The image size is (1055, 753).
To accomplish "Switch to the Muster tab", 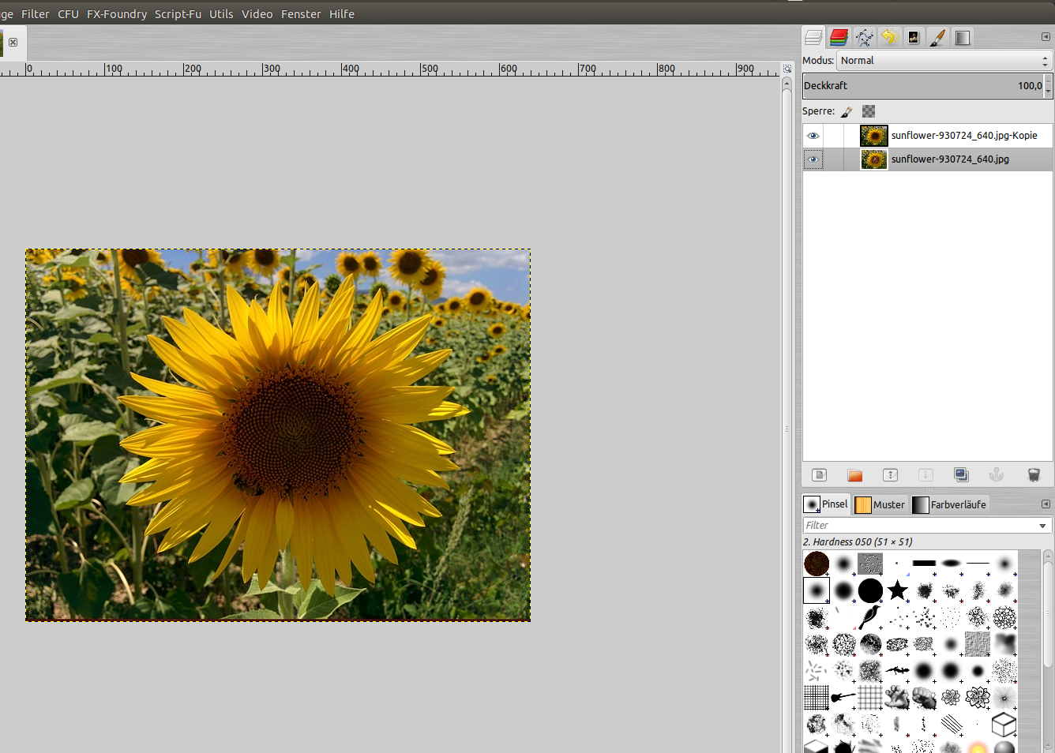I will pyautogui.click(x=880, y=504).
